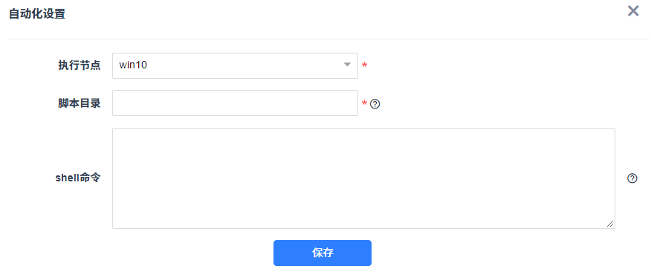This screenshot has width=651, height=272.
Task: Open the win10 node combo box
Action: (235, 65)
